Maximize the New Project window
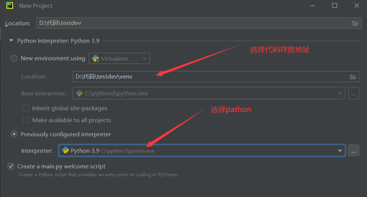The image size is (367, 197). click(x=334, y=6)
